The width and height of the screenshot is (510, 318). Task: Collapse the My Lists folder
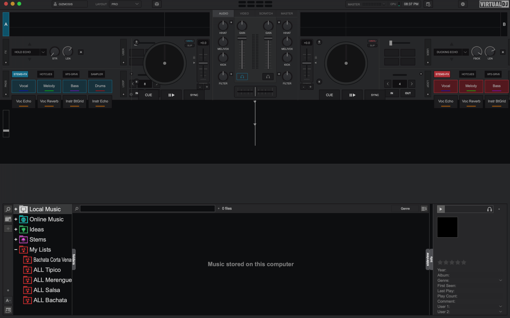tap(16, 250)
